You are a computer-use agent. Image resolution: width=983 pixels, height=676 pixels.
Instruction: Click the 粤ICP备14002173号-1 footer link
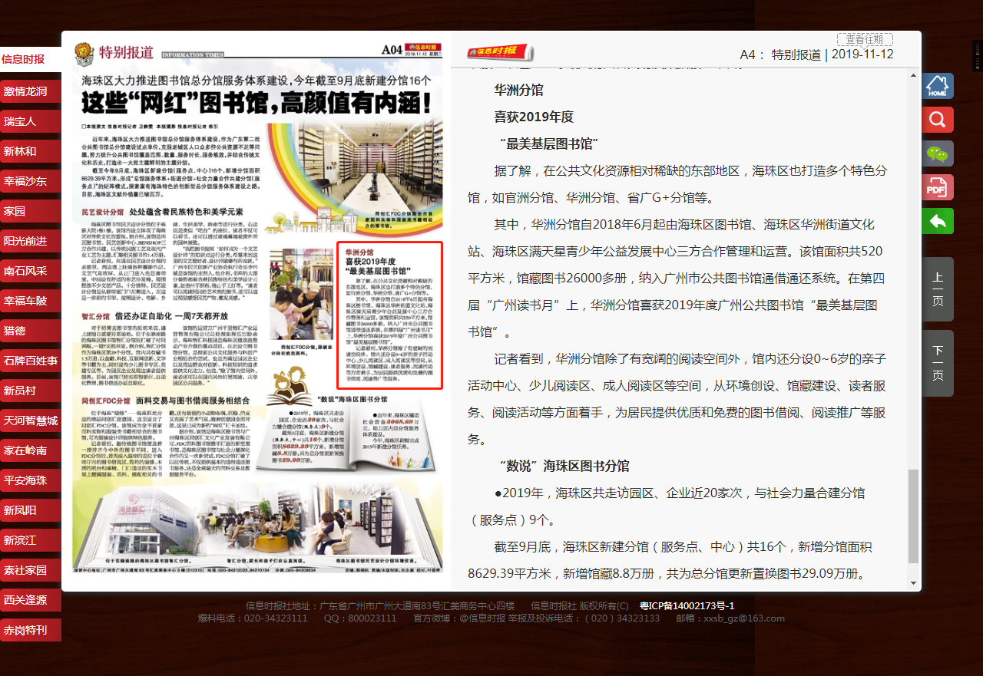[687, 605]
